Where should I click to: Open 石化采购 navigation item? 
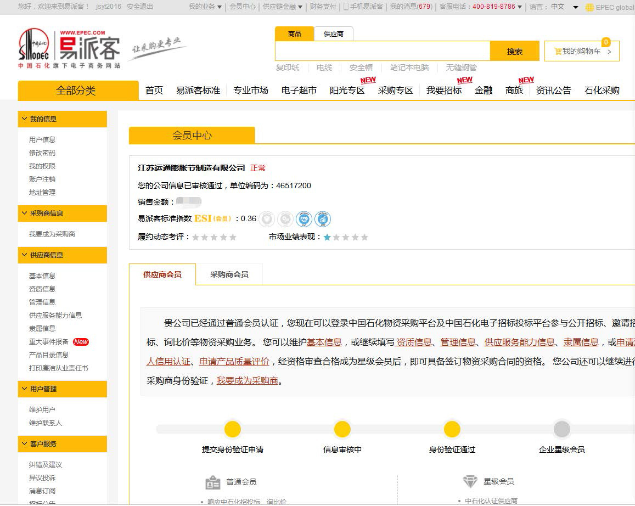point(602,90)
